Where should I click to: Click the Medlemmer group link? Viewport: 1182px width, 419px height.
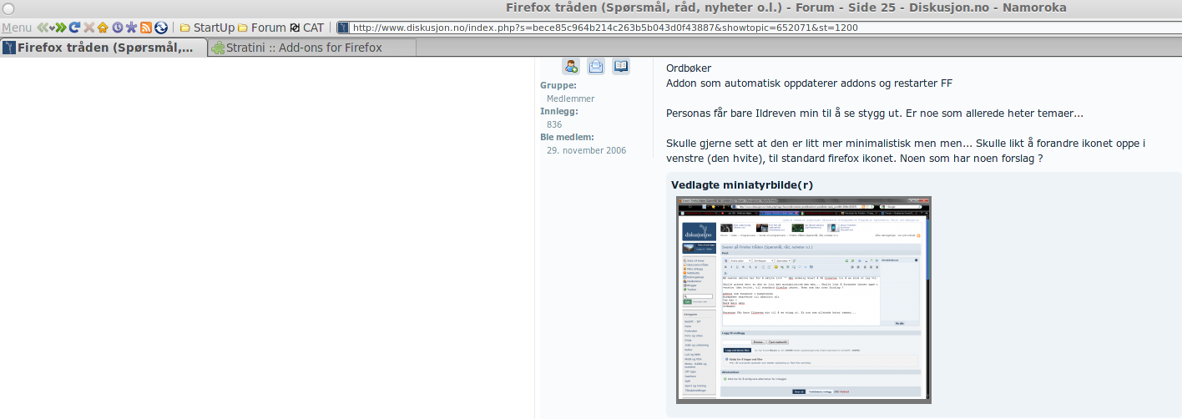[570, 98]
